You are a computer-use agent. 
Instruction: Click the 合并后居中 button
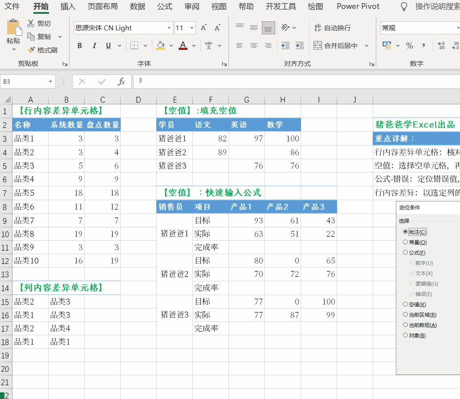tap(336, 45)
